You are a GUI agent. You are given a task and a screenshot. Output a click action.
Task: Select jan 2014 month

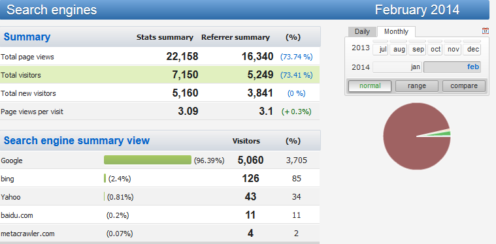[397, 67]
